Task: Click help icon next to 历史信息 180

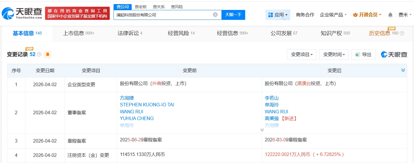Action: (x=402, y=33)
